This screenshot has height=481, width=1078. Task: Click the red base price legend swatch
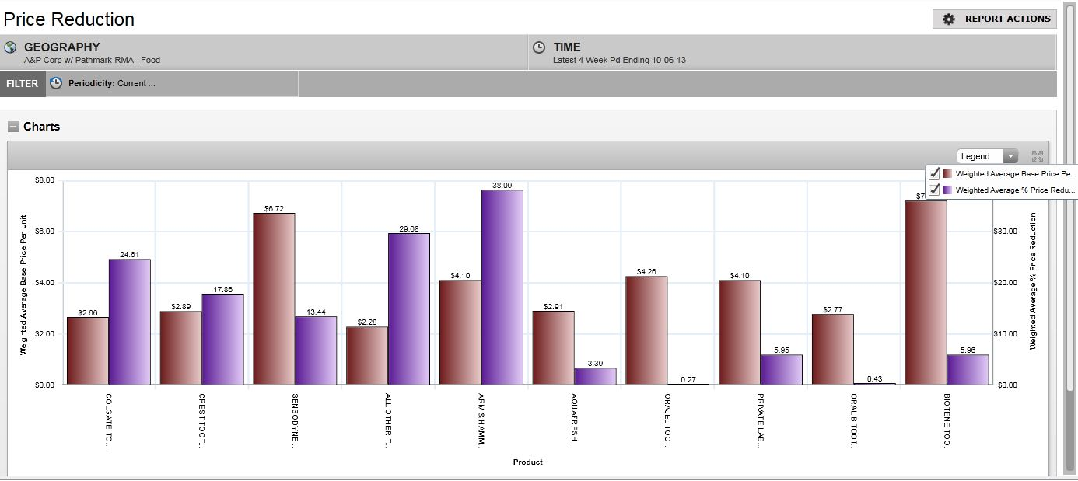click(947, 174)
